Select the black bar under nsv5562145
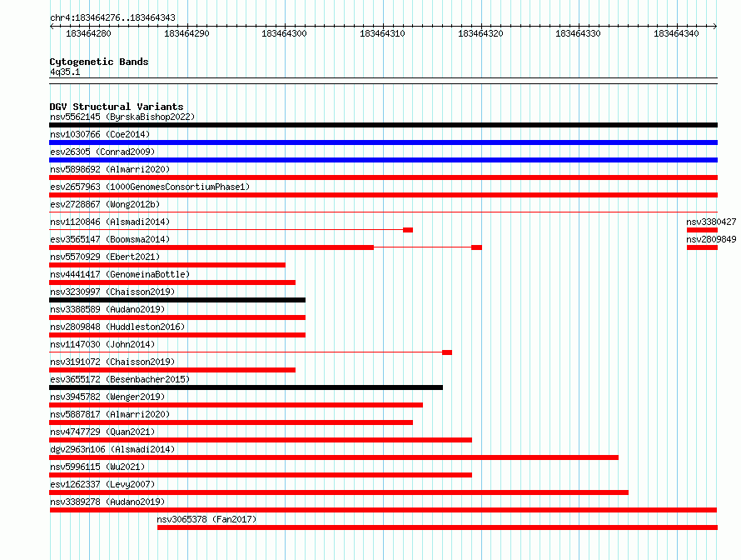Viewport: 741px width, 560px height. (383, 125)
